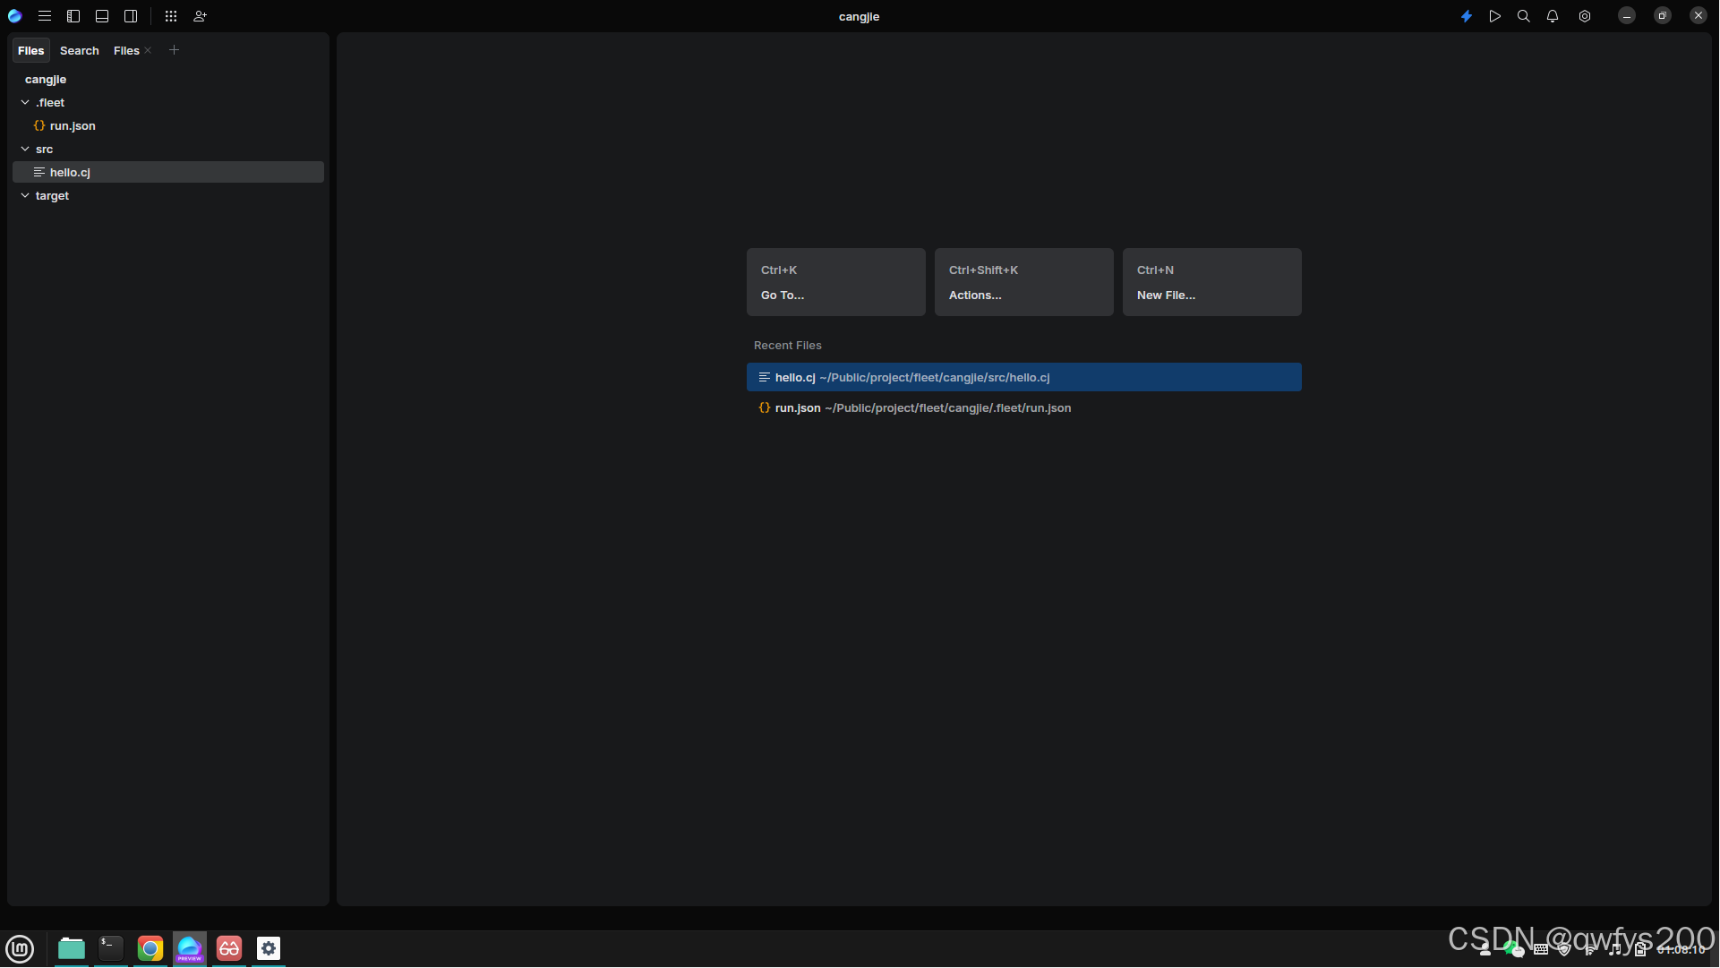The image size is (1720, 968).
Task: Expand the target folder chevron
Action: (x=25, y=196)
